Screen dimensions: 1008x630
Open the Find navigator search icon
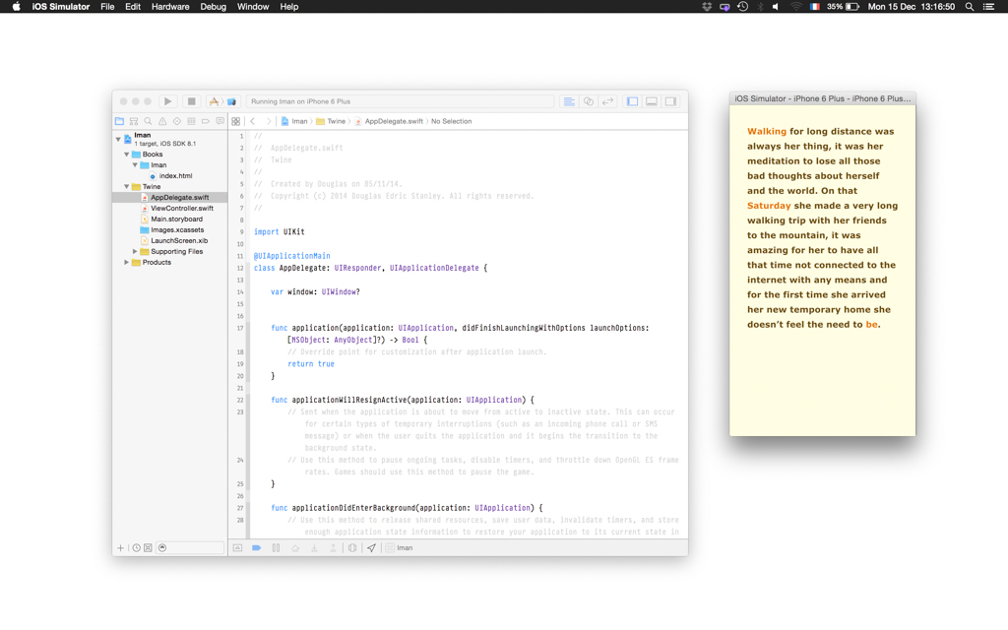tap(149, 121)
